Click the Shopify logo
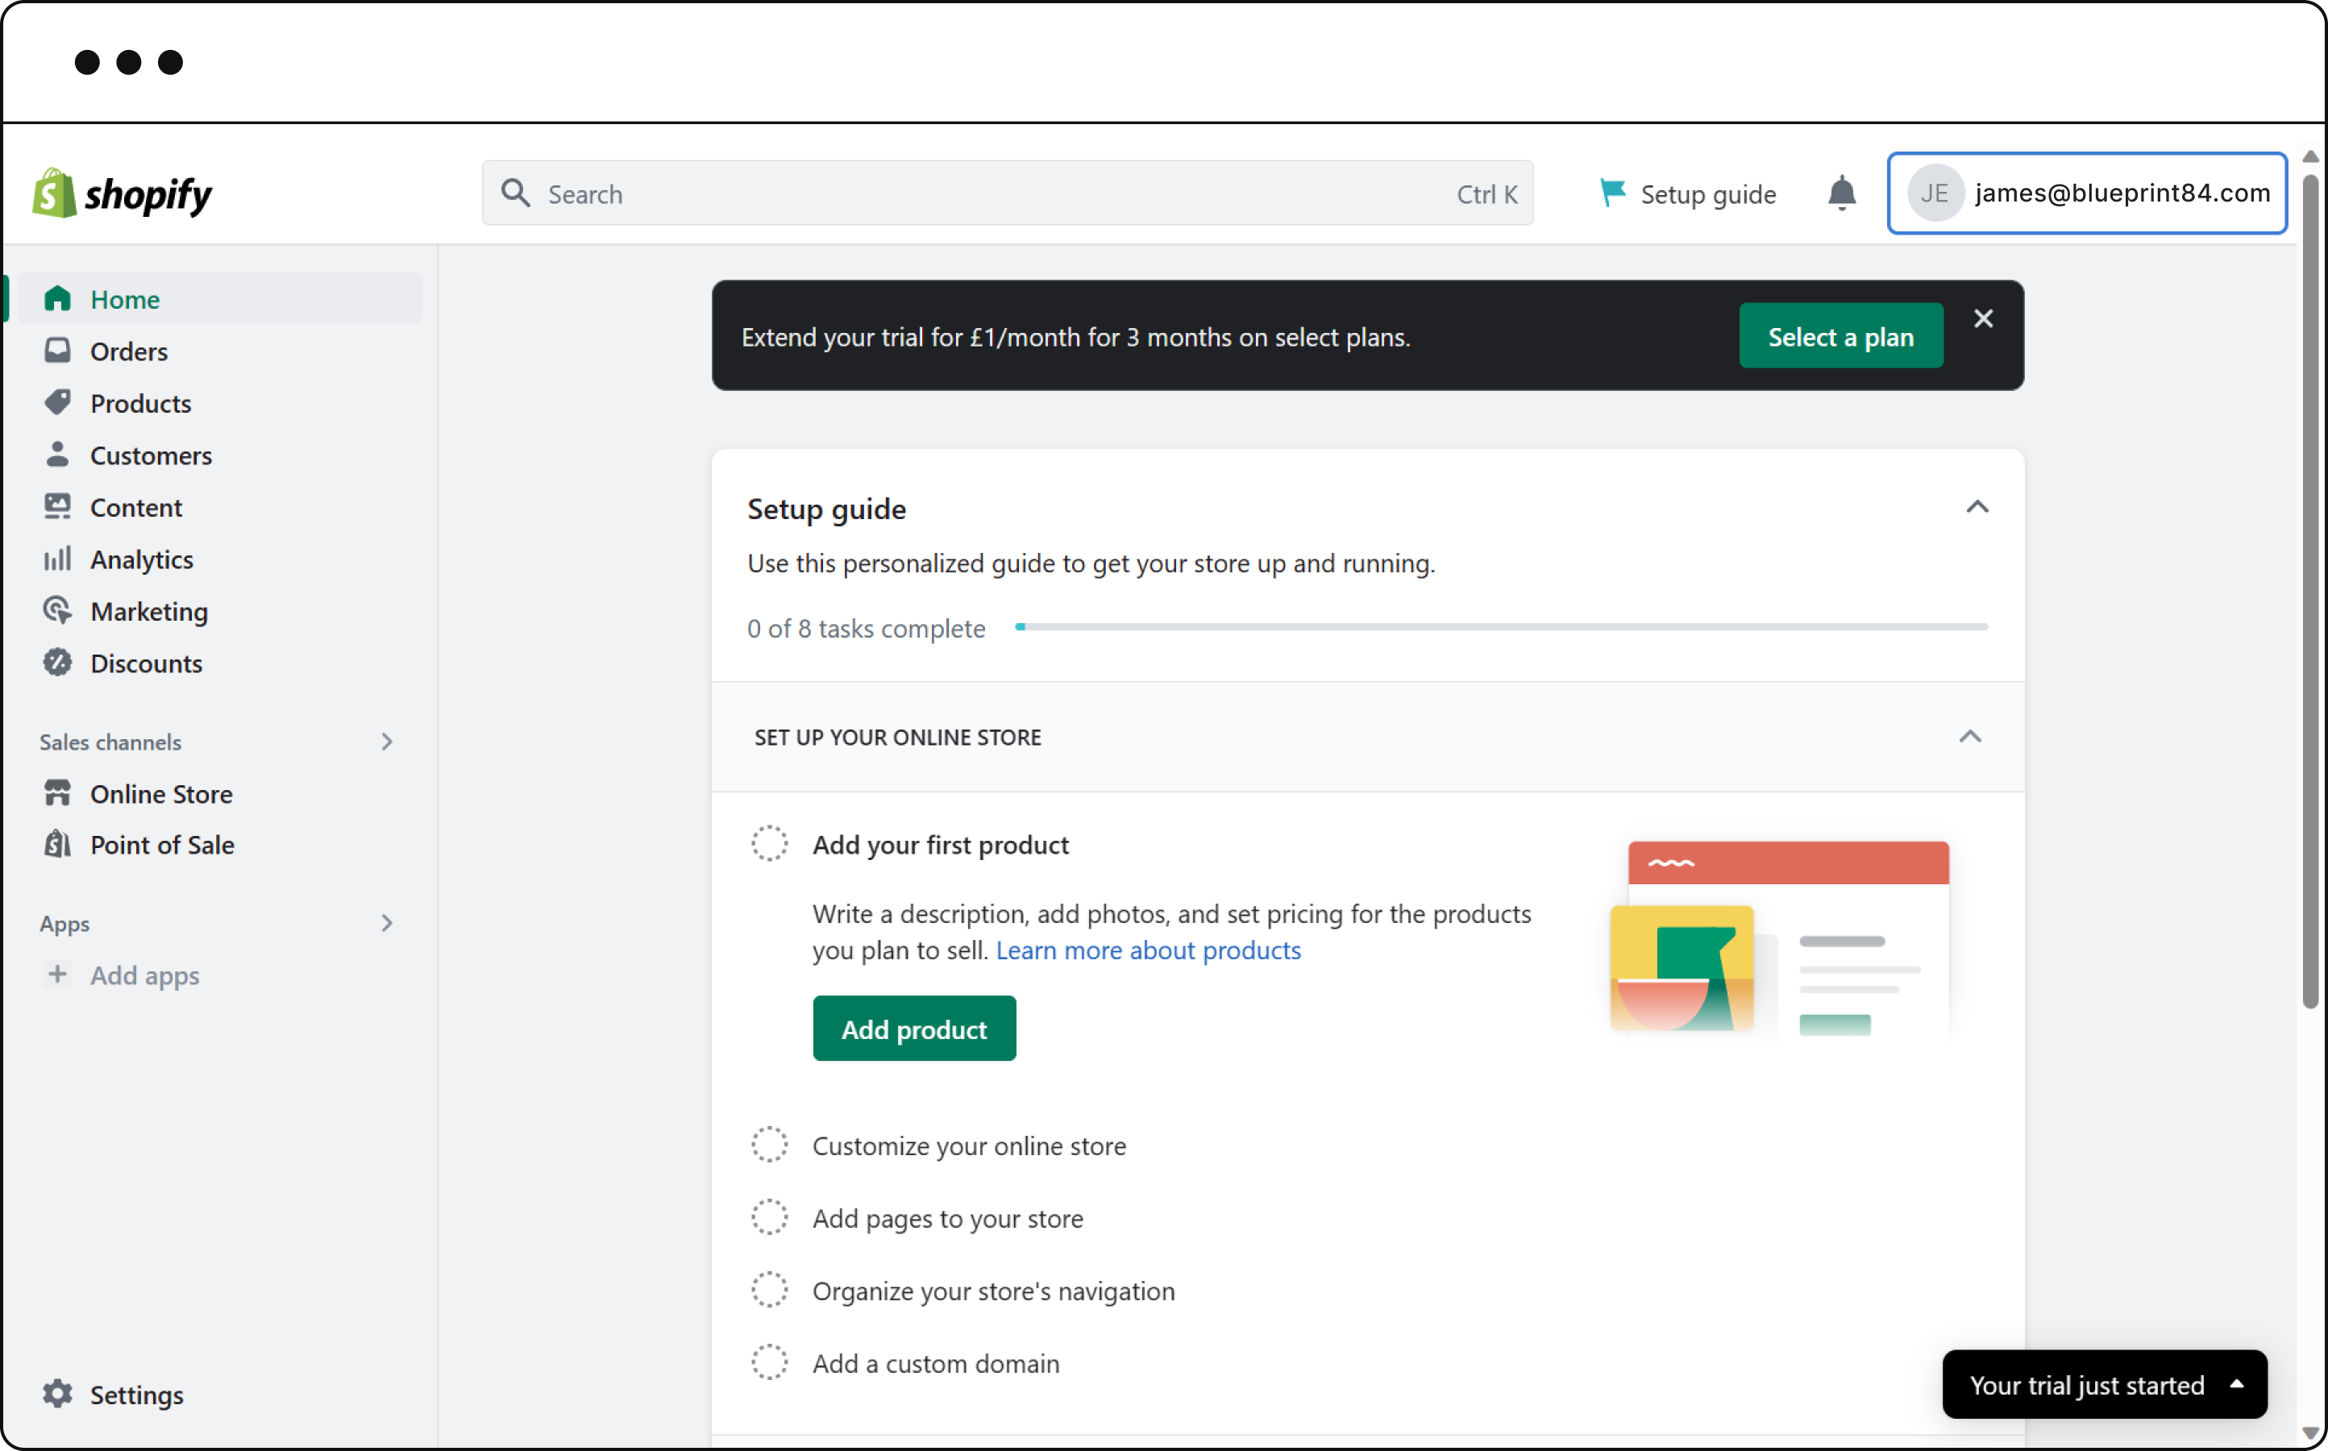The image size is (2328, 1451). (122, 193)
